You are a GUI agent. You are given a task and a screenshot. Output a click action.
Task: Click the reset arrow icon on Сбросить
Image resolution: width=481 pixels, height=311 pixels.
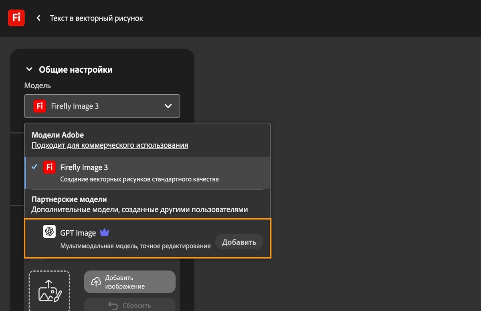click(113, 306)
